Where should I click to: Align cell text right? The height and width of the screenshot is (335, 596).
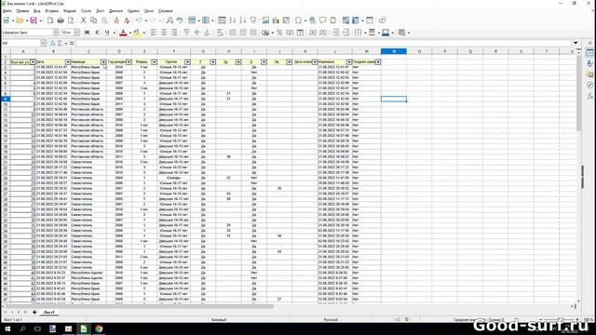[174, 33]
